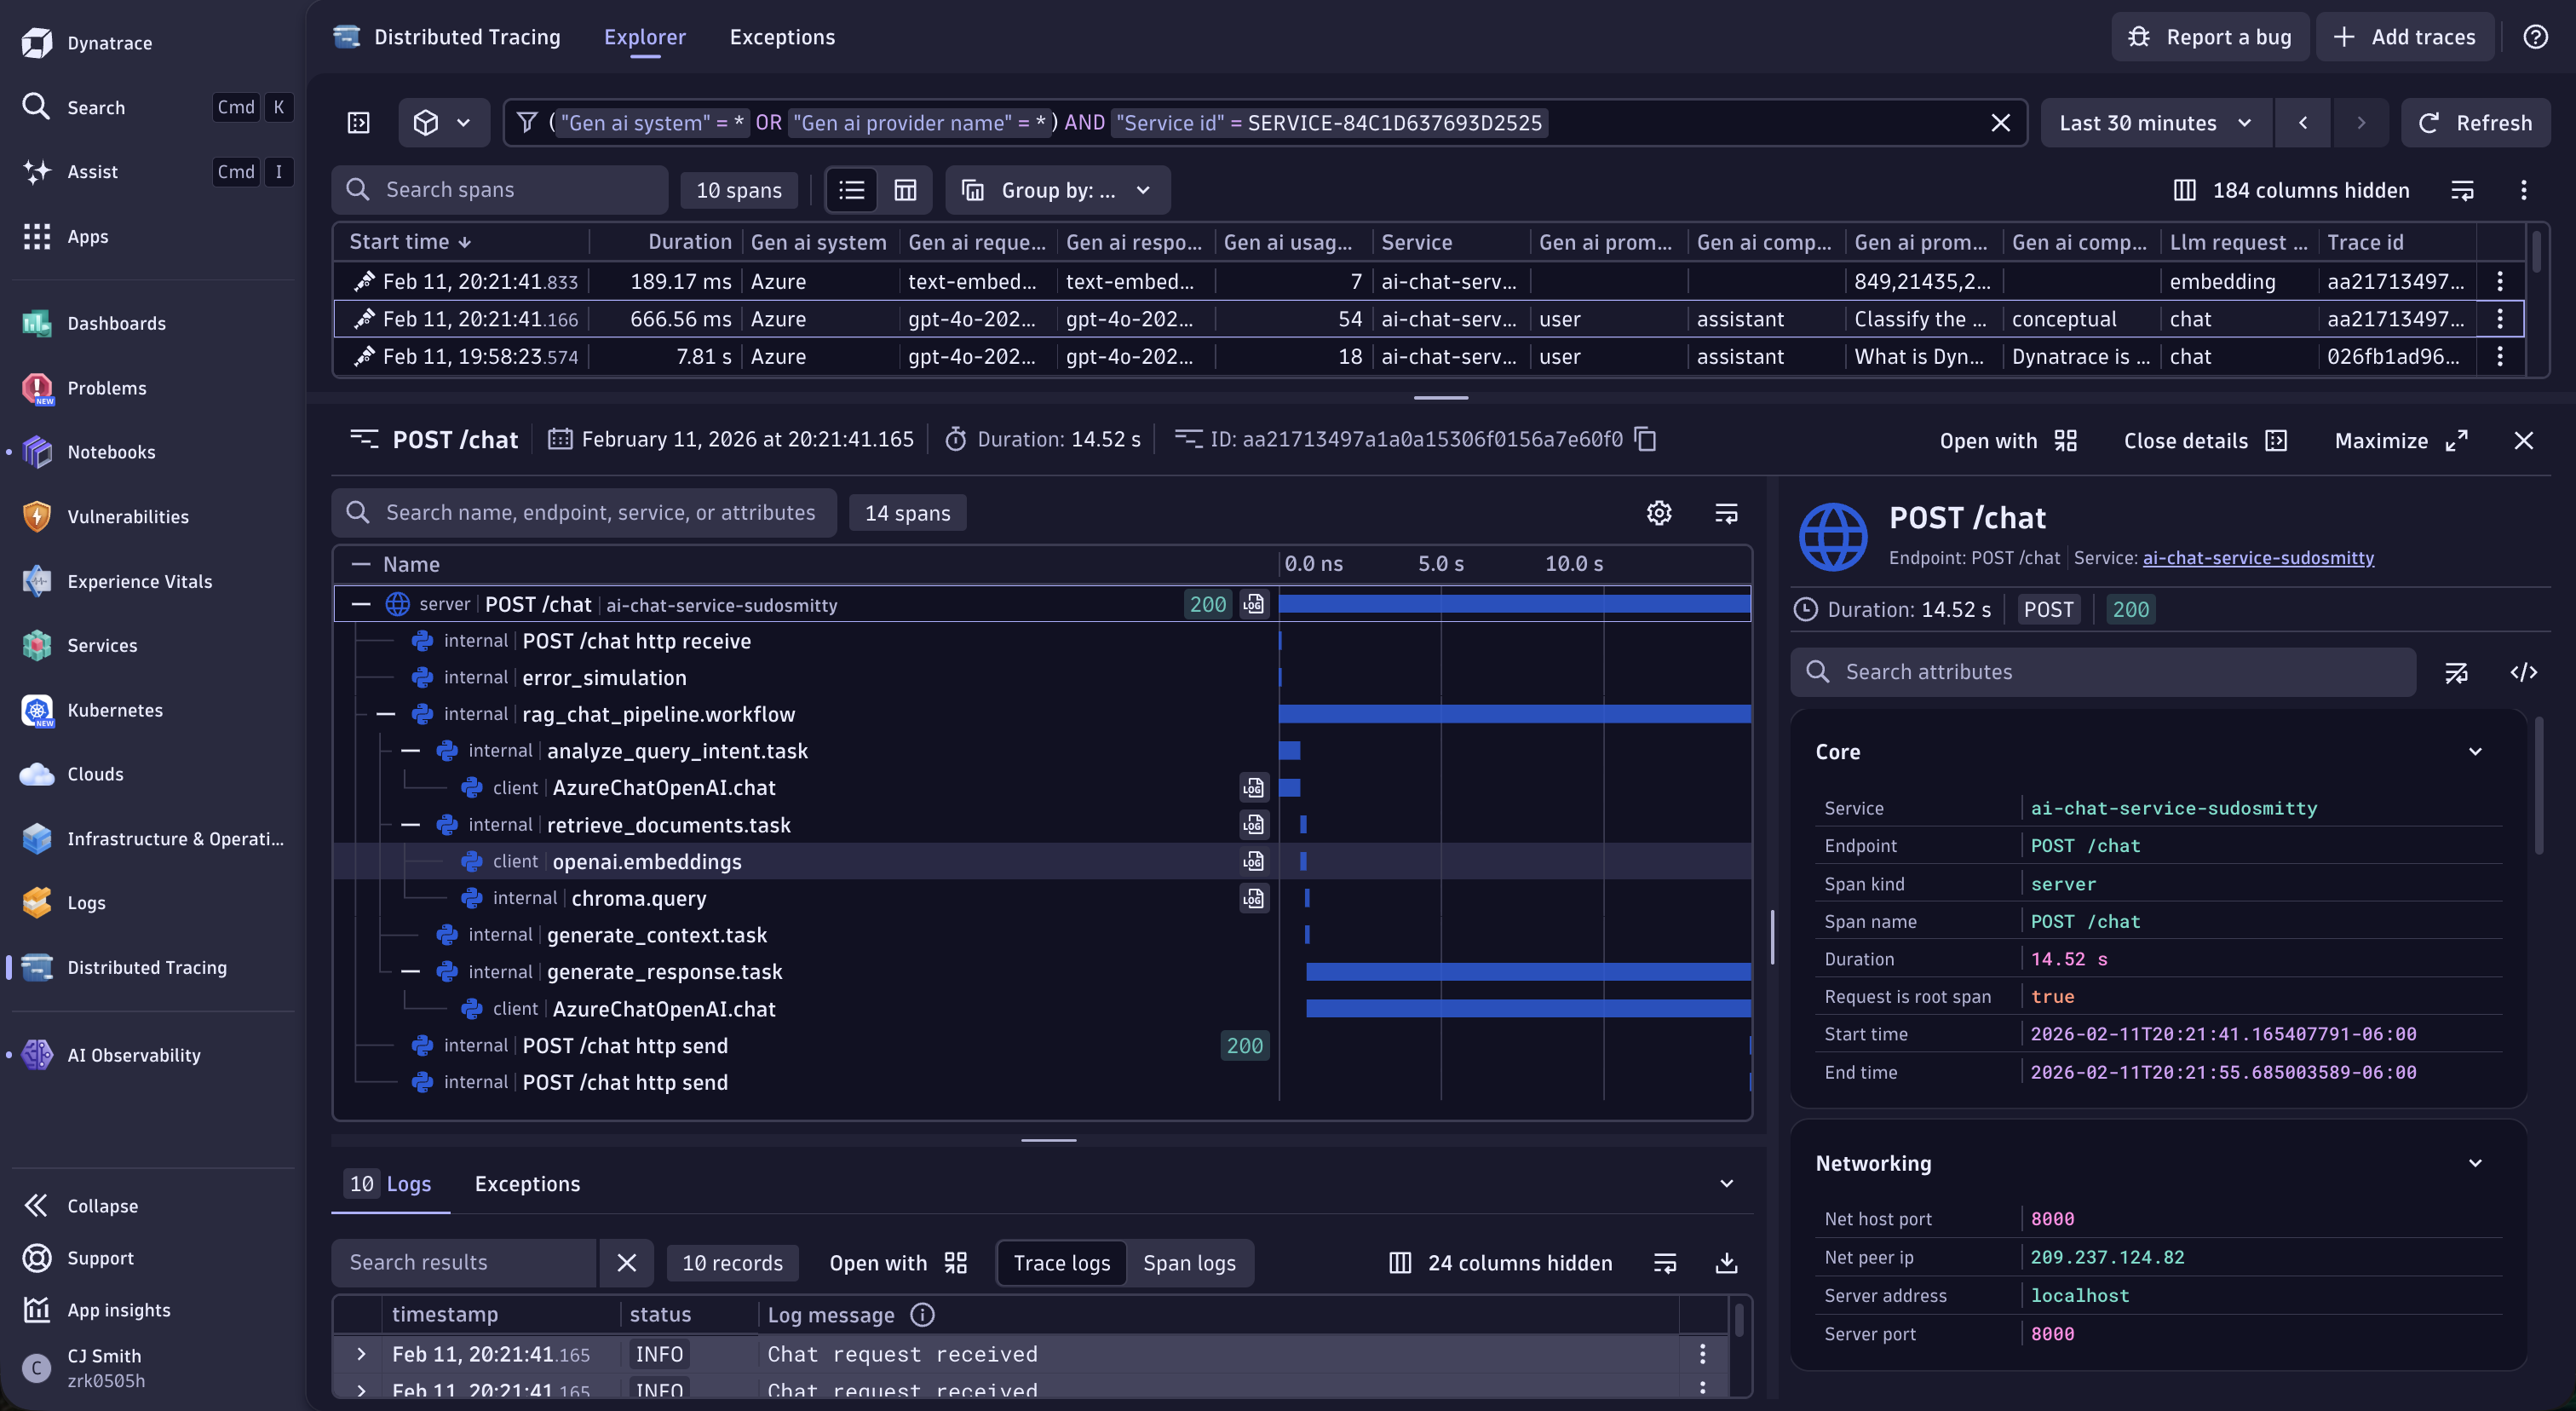2576x1411 pixels.
Task: Switch spans to list view
Action: click(x=852, y=190)
